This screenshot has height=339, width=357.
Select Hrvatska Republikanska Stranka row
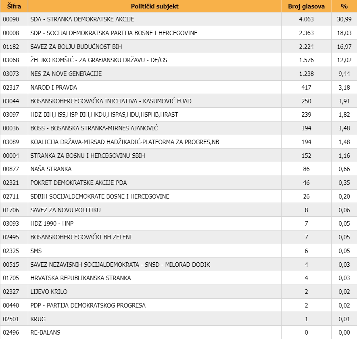pos(81,278)
